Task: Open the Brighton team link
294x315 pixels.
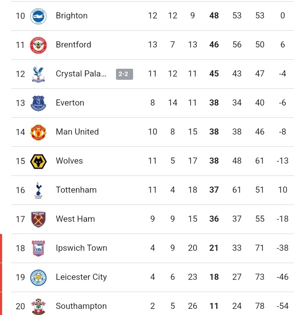Action: click(x=71, y=16)
